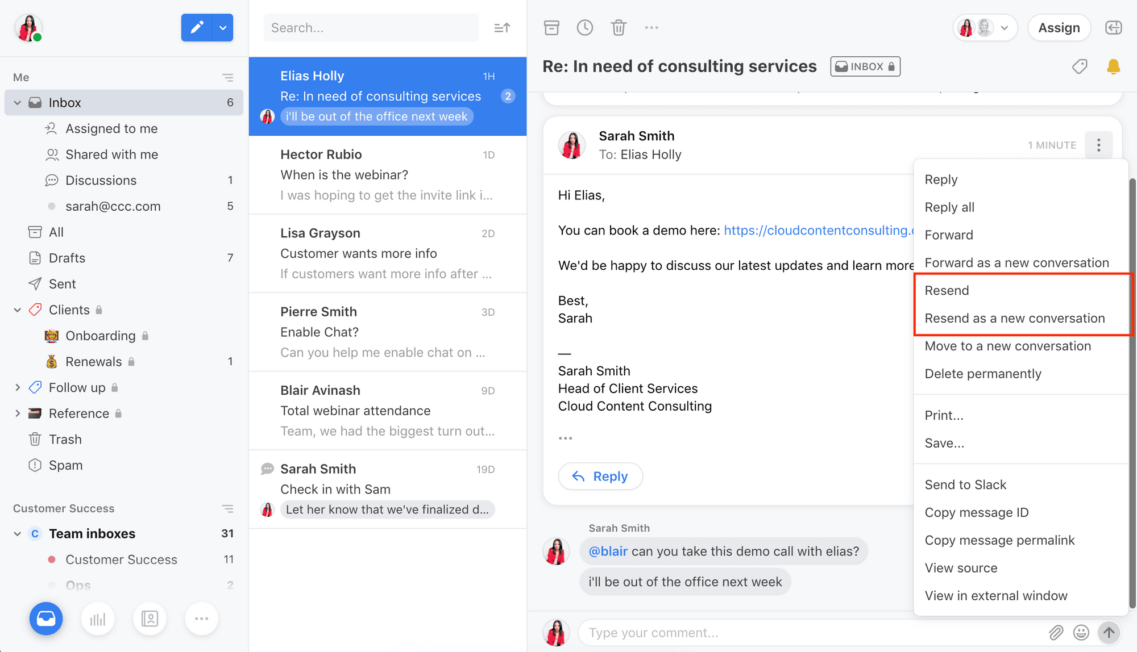Open the Spam folder

124,465
